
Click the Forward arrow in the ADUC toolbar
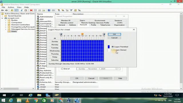[x=6, y=10]
